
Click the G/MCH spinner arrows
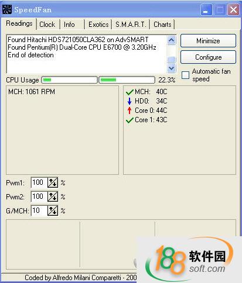53,210
